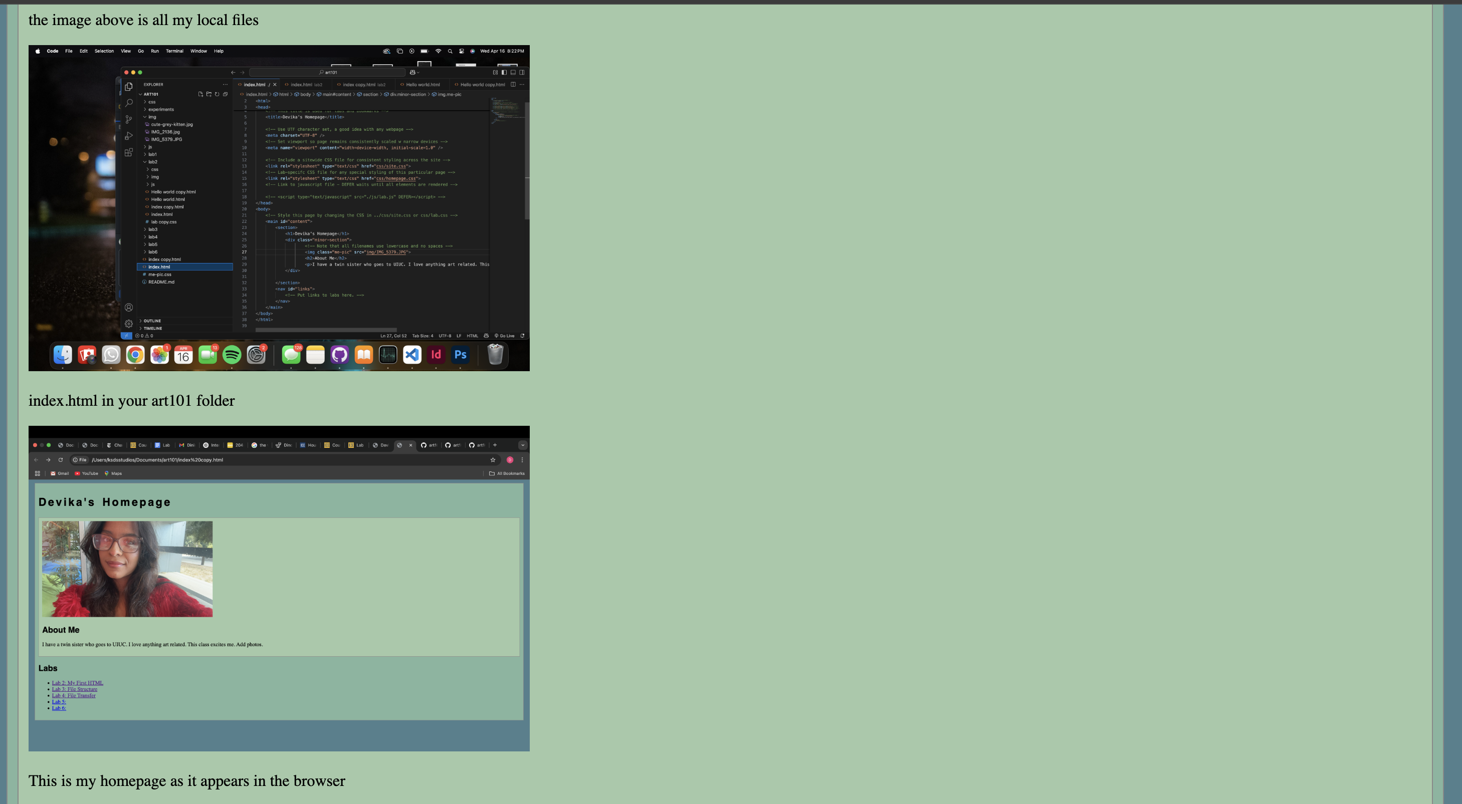The width and height of the screenshot is (1462, 804).
Task: Click 'Ln 27, Col 52' in the status bar
Action: tap(393, 335)
